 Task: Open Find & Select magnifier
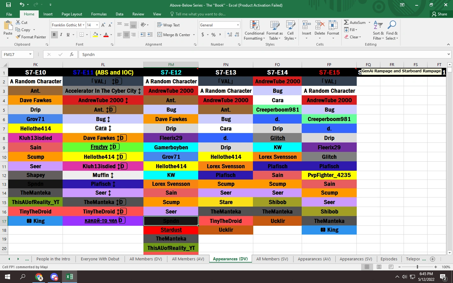pos(392,31)
